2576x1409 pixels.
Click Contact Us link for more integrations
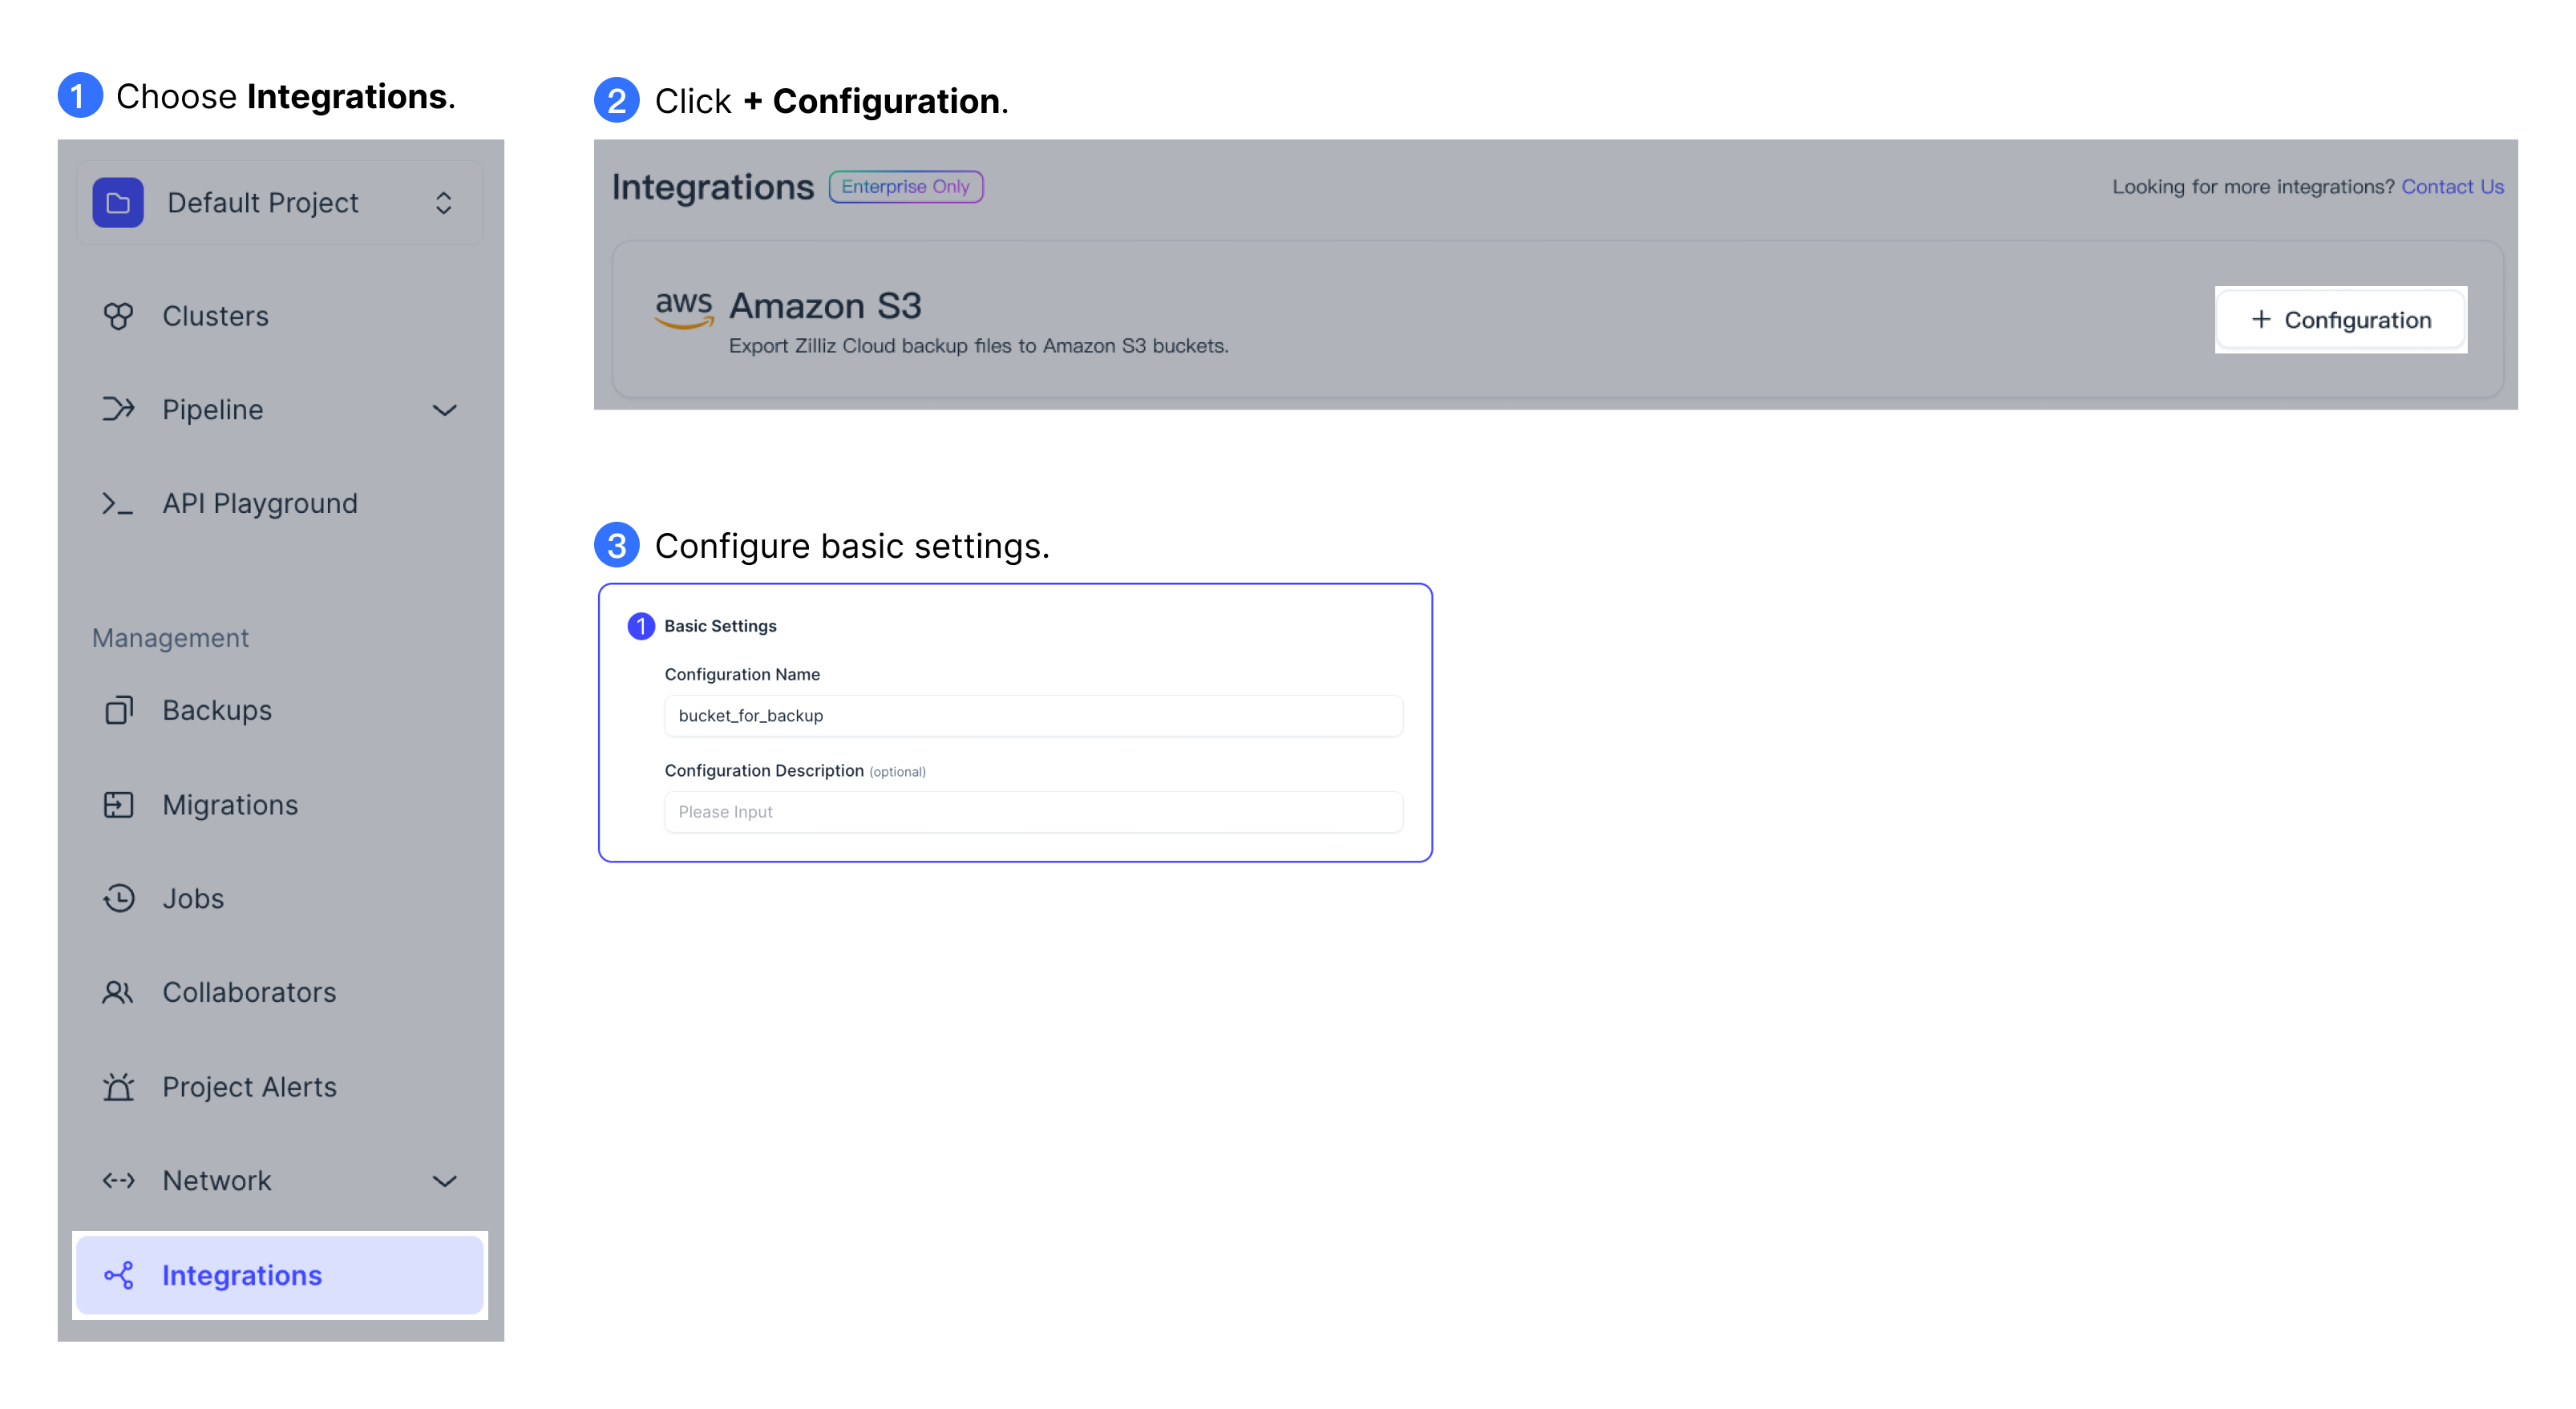pos(2454,186)
